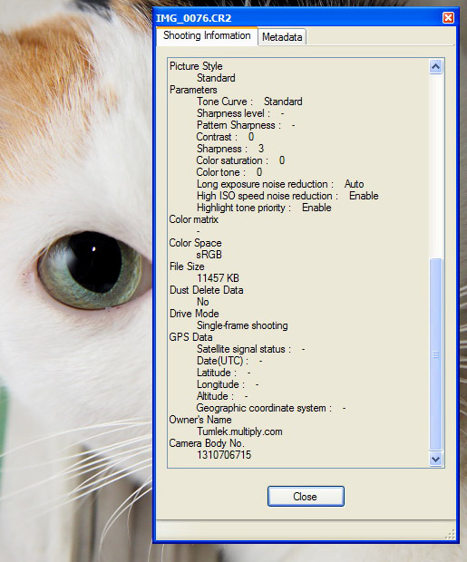Click the Close button

tap(306, 497)
